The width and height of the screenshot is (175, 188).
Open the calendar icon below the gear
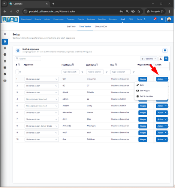click(5, 48)
